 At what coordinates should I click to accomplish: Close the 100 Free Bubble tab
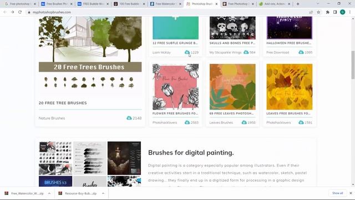click(x=144, y=4)
